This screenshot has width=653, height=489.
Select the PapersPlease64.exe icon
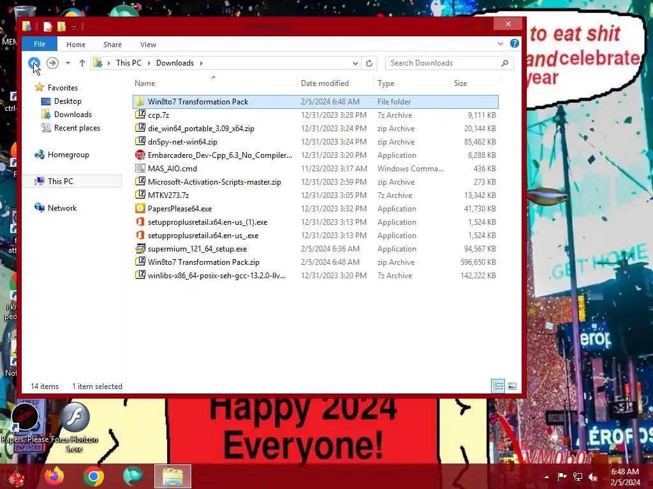click(x=140, y=208)
